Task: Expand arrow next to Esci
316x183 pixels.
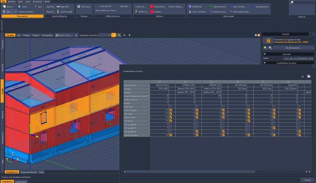Action: tap(36, 7)
